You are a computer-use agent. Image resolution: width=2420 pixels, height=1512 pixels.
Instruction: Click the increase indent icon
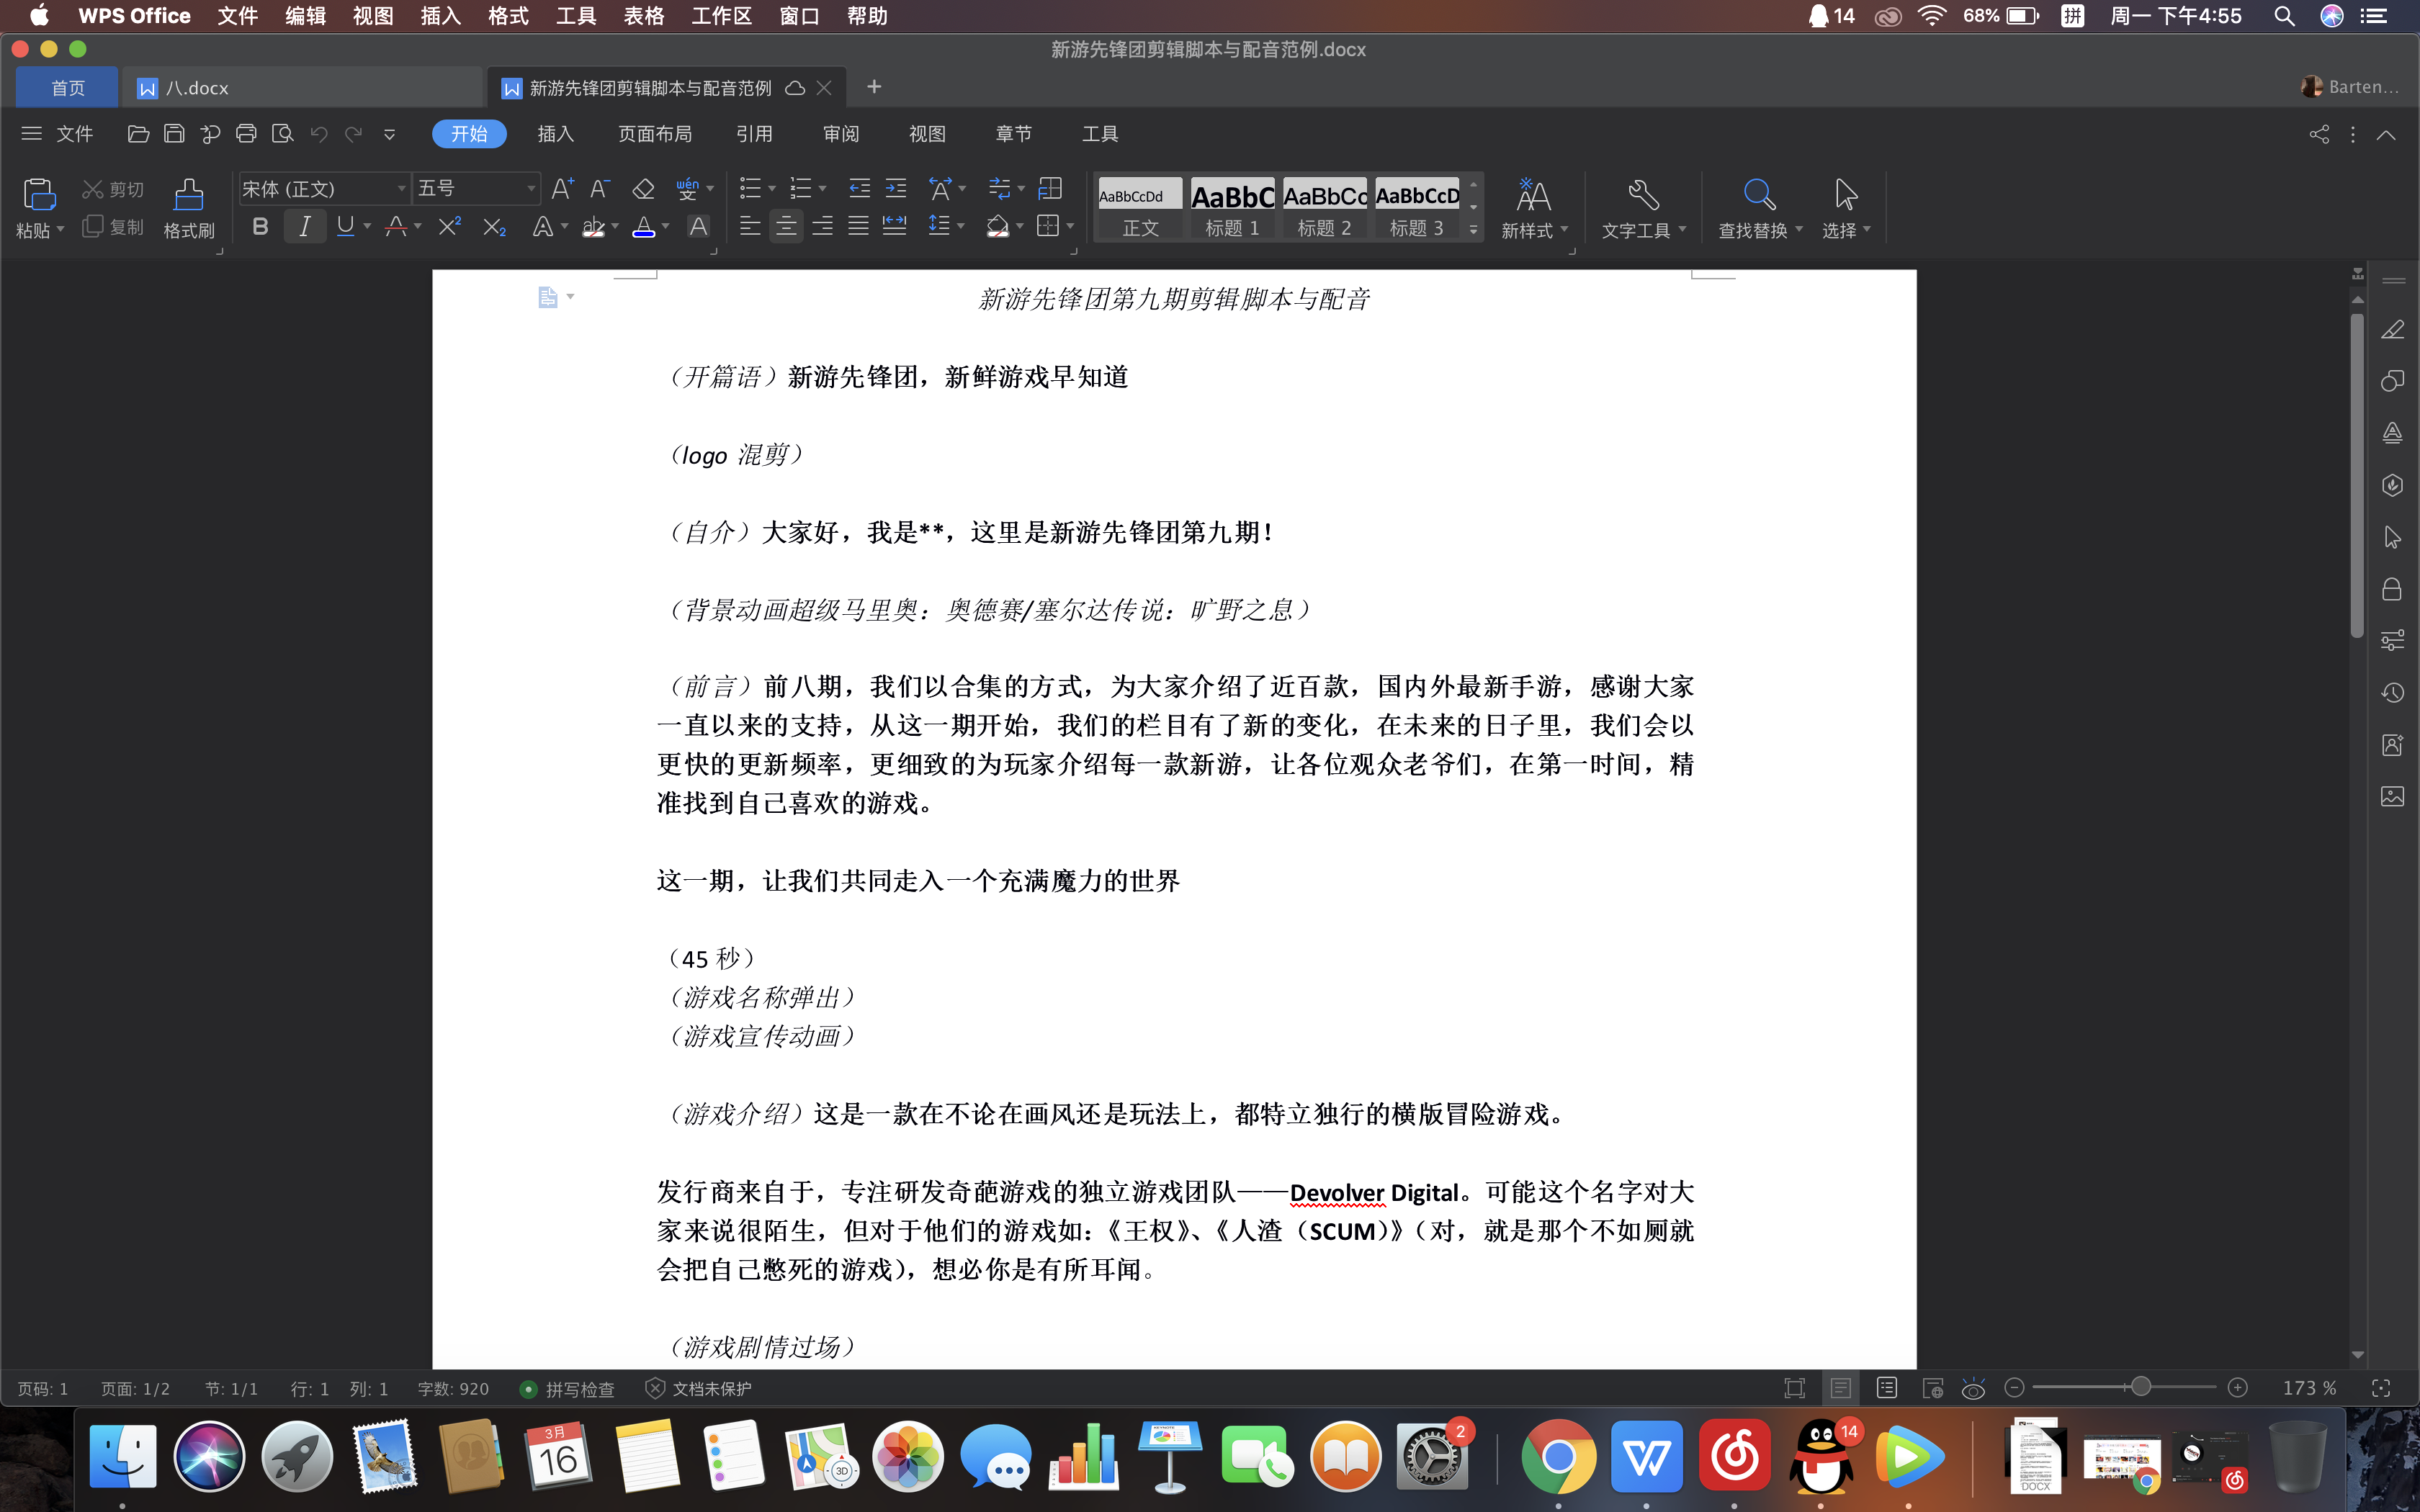896,188
